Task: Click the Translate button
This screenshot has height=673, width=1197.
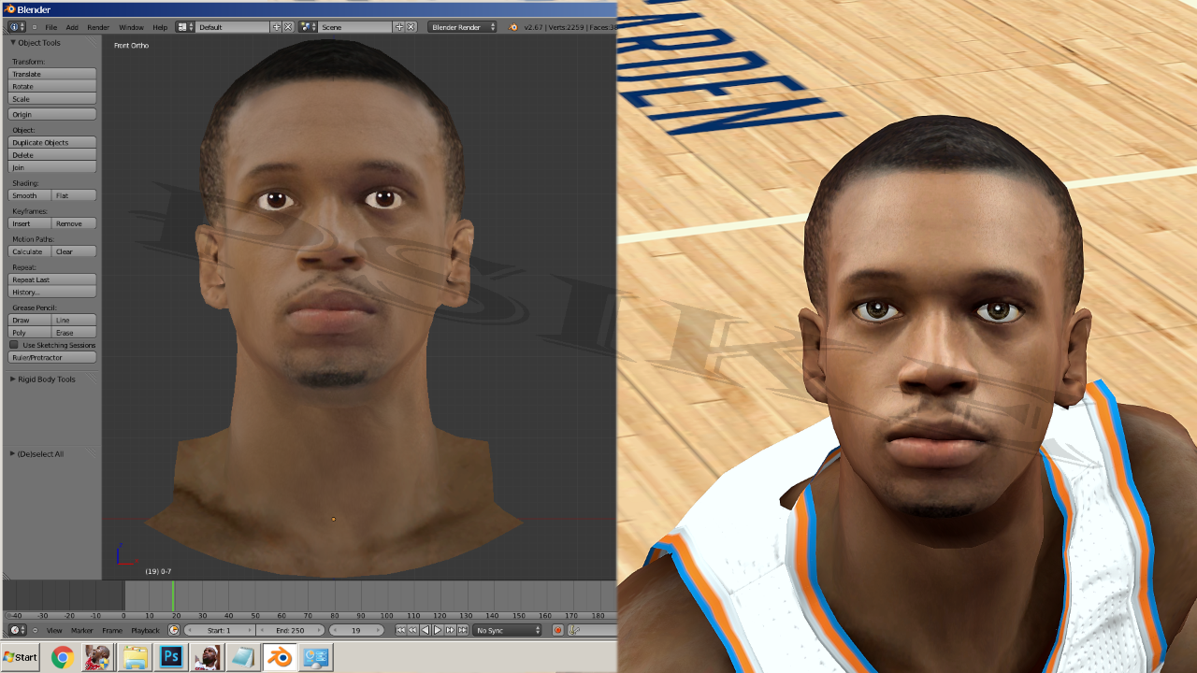Action: pos(52,74)
